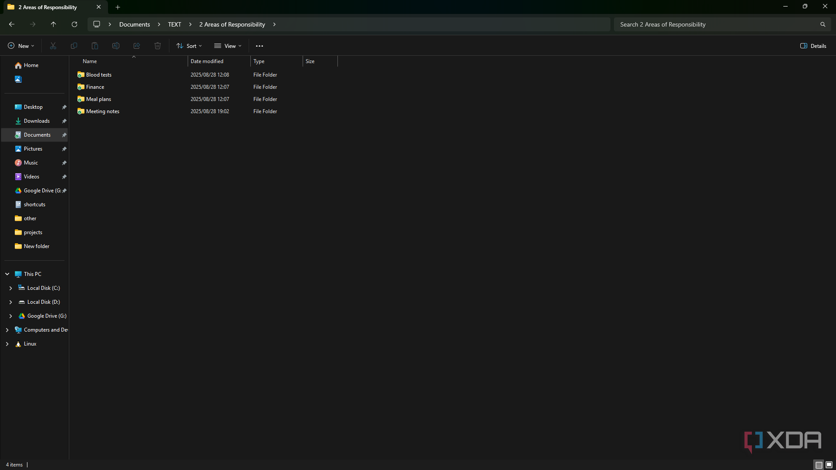Viewport: 836px width, 470px height.
Task: Switch to large thumbnails view in status bar
Action: 829,465
